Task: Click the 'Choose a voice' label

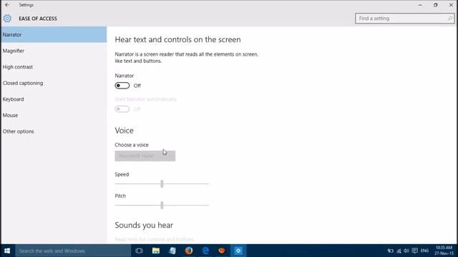Action: [x=132, y=145]
